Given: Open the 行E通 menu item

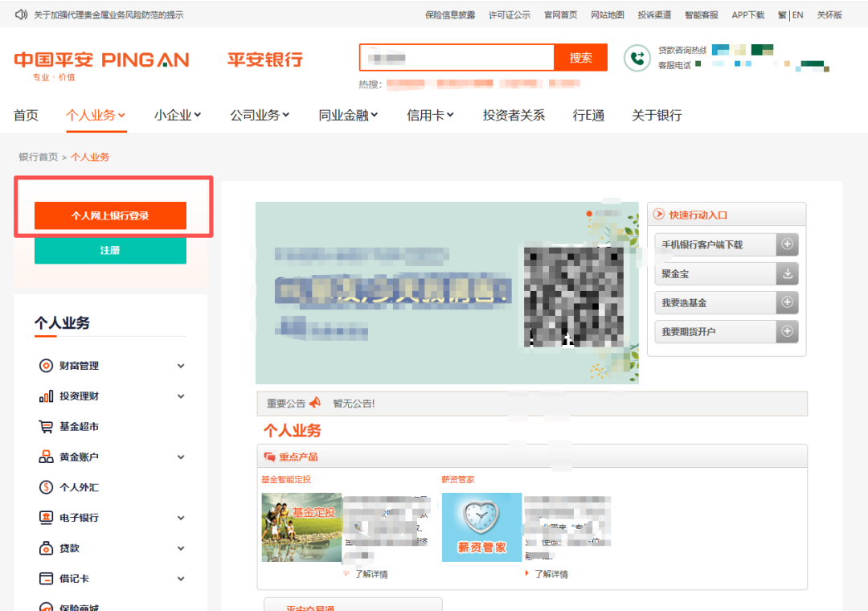Looking at the screenshot, I should [588, 115].
